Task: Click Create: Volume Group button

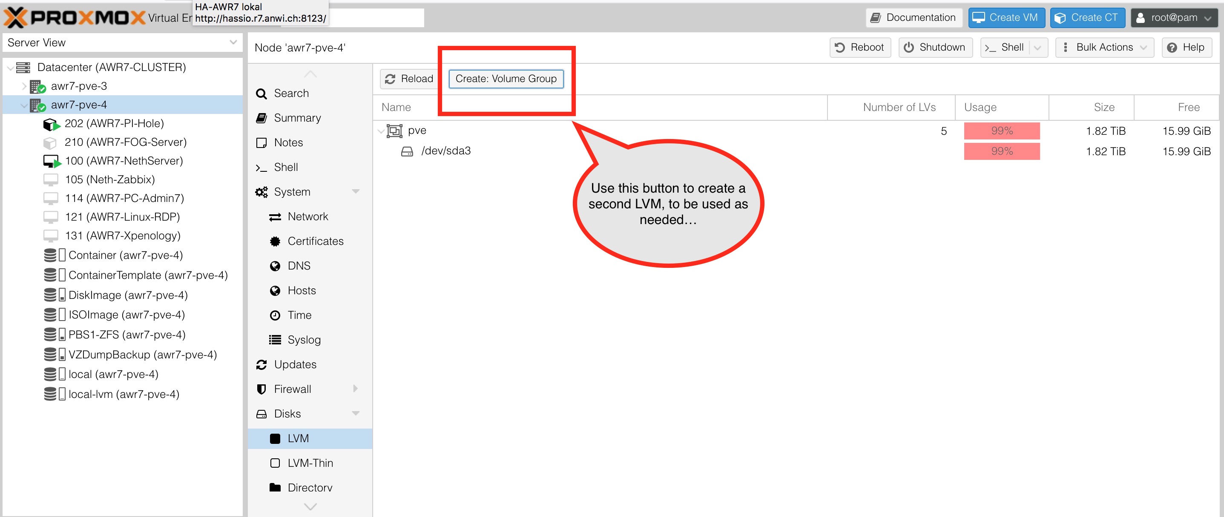Action: [506, 79]
